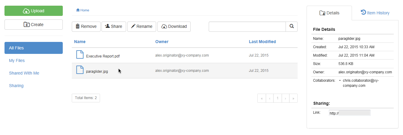Open the Item History tab

pos(375,13)
